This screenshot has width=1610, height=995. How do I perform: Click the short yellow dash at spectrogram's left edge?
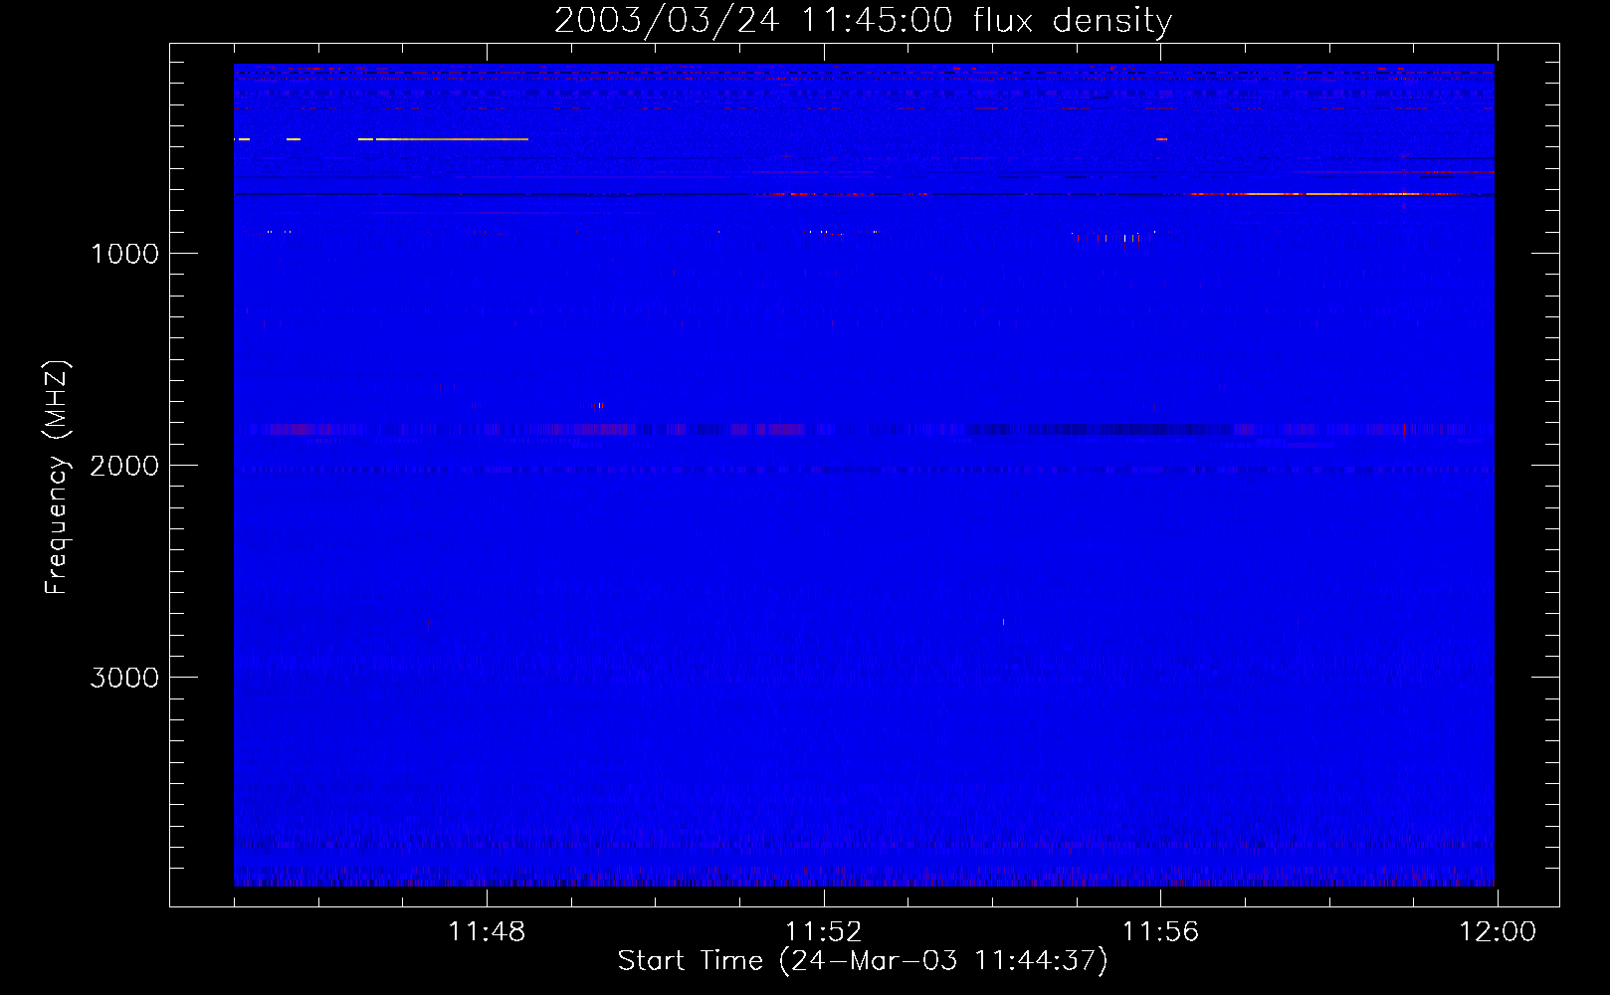pyautogui.click(x=242, y=139)
